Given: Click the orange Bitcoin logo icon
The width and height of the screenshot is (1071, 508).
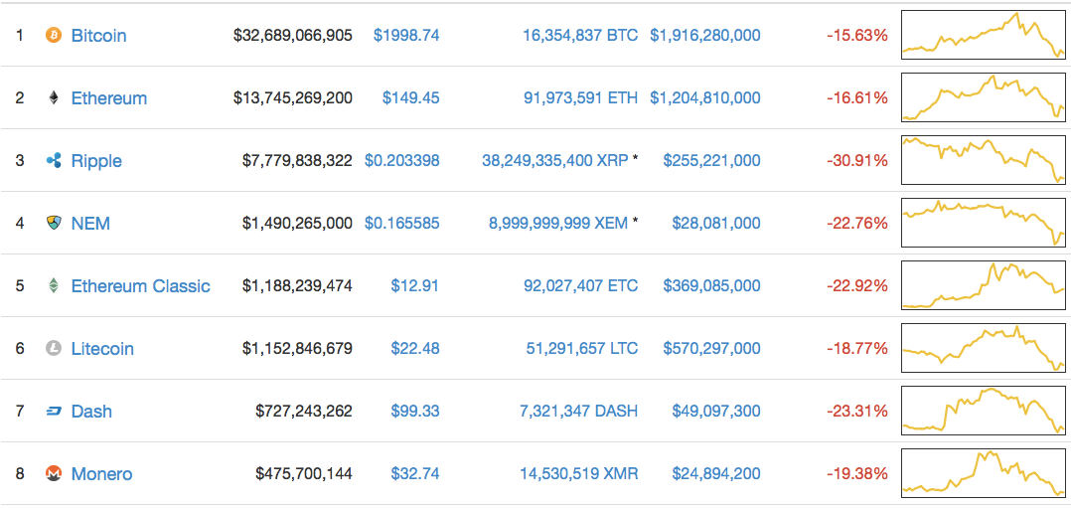Looking at the screenshot, I should tap(54, 35).
